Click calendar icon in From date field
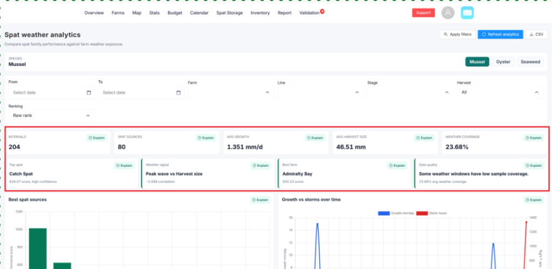Viewport: 552px width, 269px height. 89,93
